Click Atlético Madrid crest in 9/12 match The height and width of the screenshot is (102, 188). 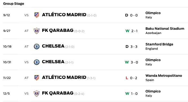[37, 15]
